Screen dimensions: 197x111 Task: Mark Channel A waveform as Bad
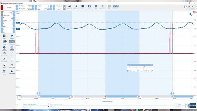[186, 104]
